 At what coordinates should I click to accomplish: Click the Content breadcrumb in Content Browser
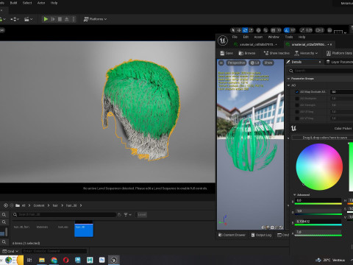coord(39,205)
